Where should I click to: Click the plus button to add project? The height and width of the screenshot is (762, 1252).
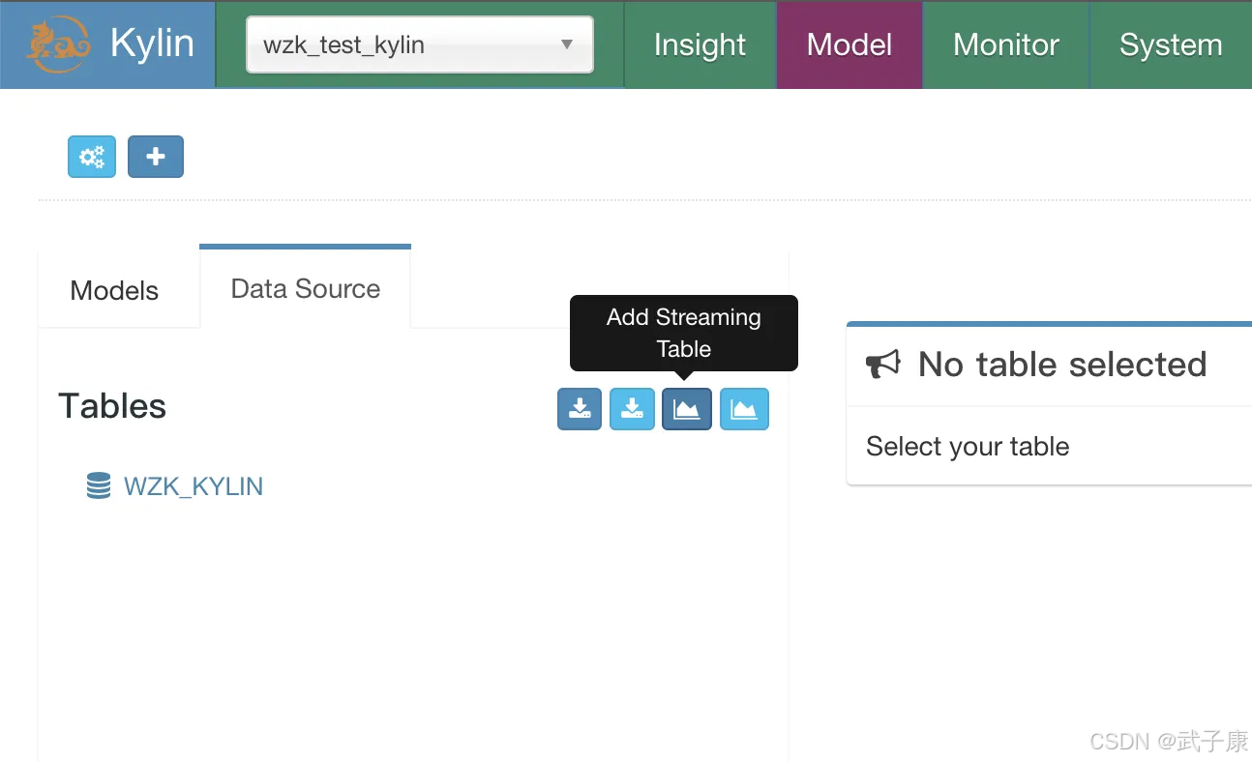(155, 157)
